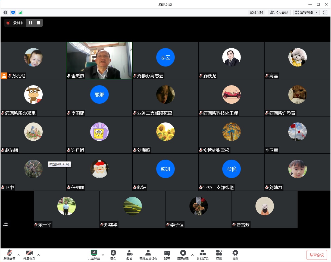The image size is (331, 262).
Task: Check the green network signal icon
Action: (x=21, y=12)
